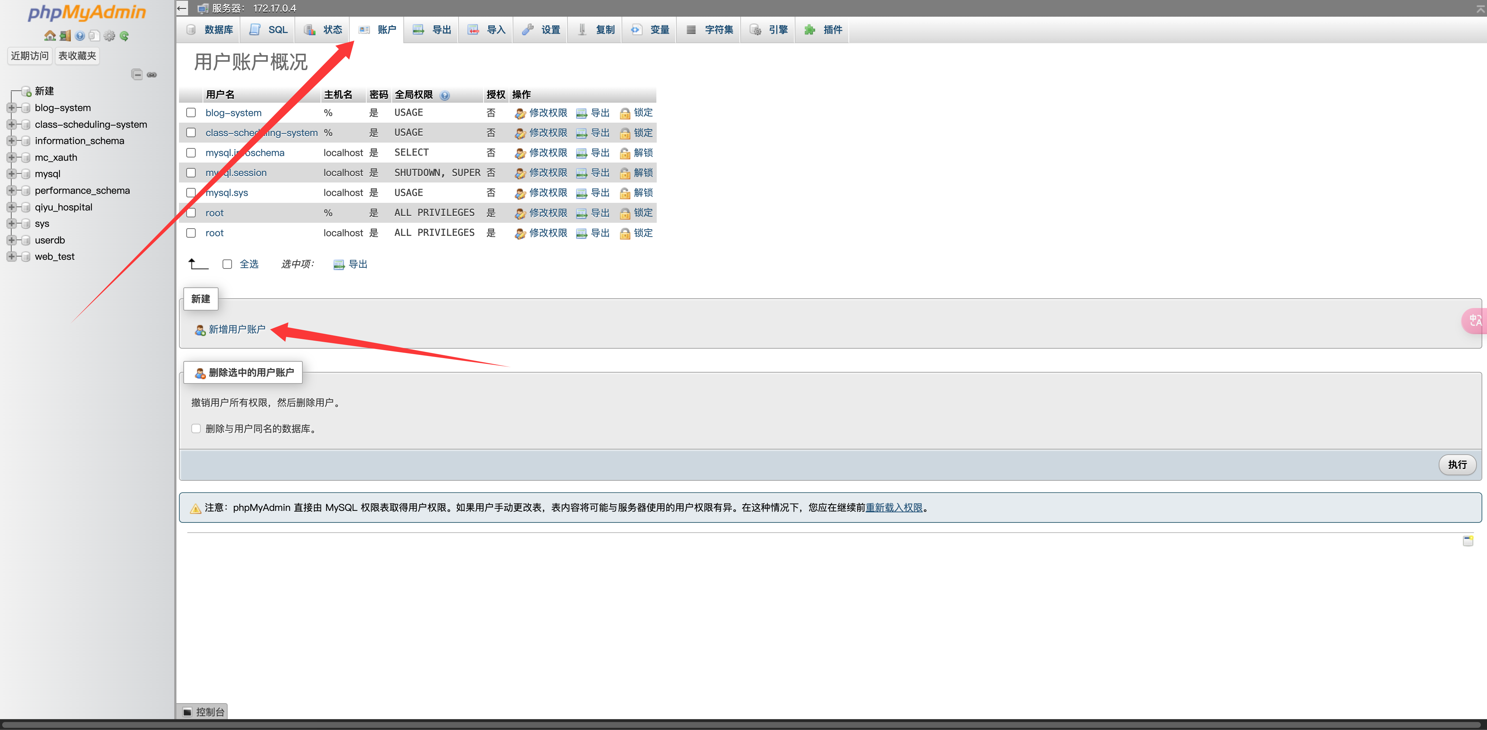1487x730 pixels.
Task: Click the 新增用户账户 link
Action: click(x=237, y=329)
